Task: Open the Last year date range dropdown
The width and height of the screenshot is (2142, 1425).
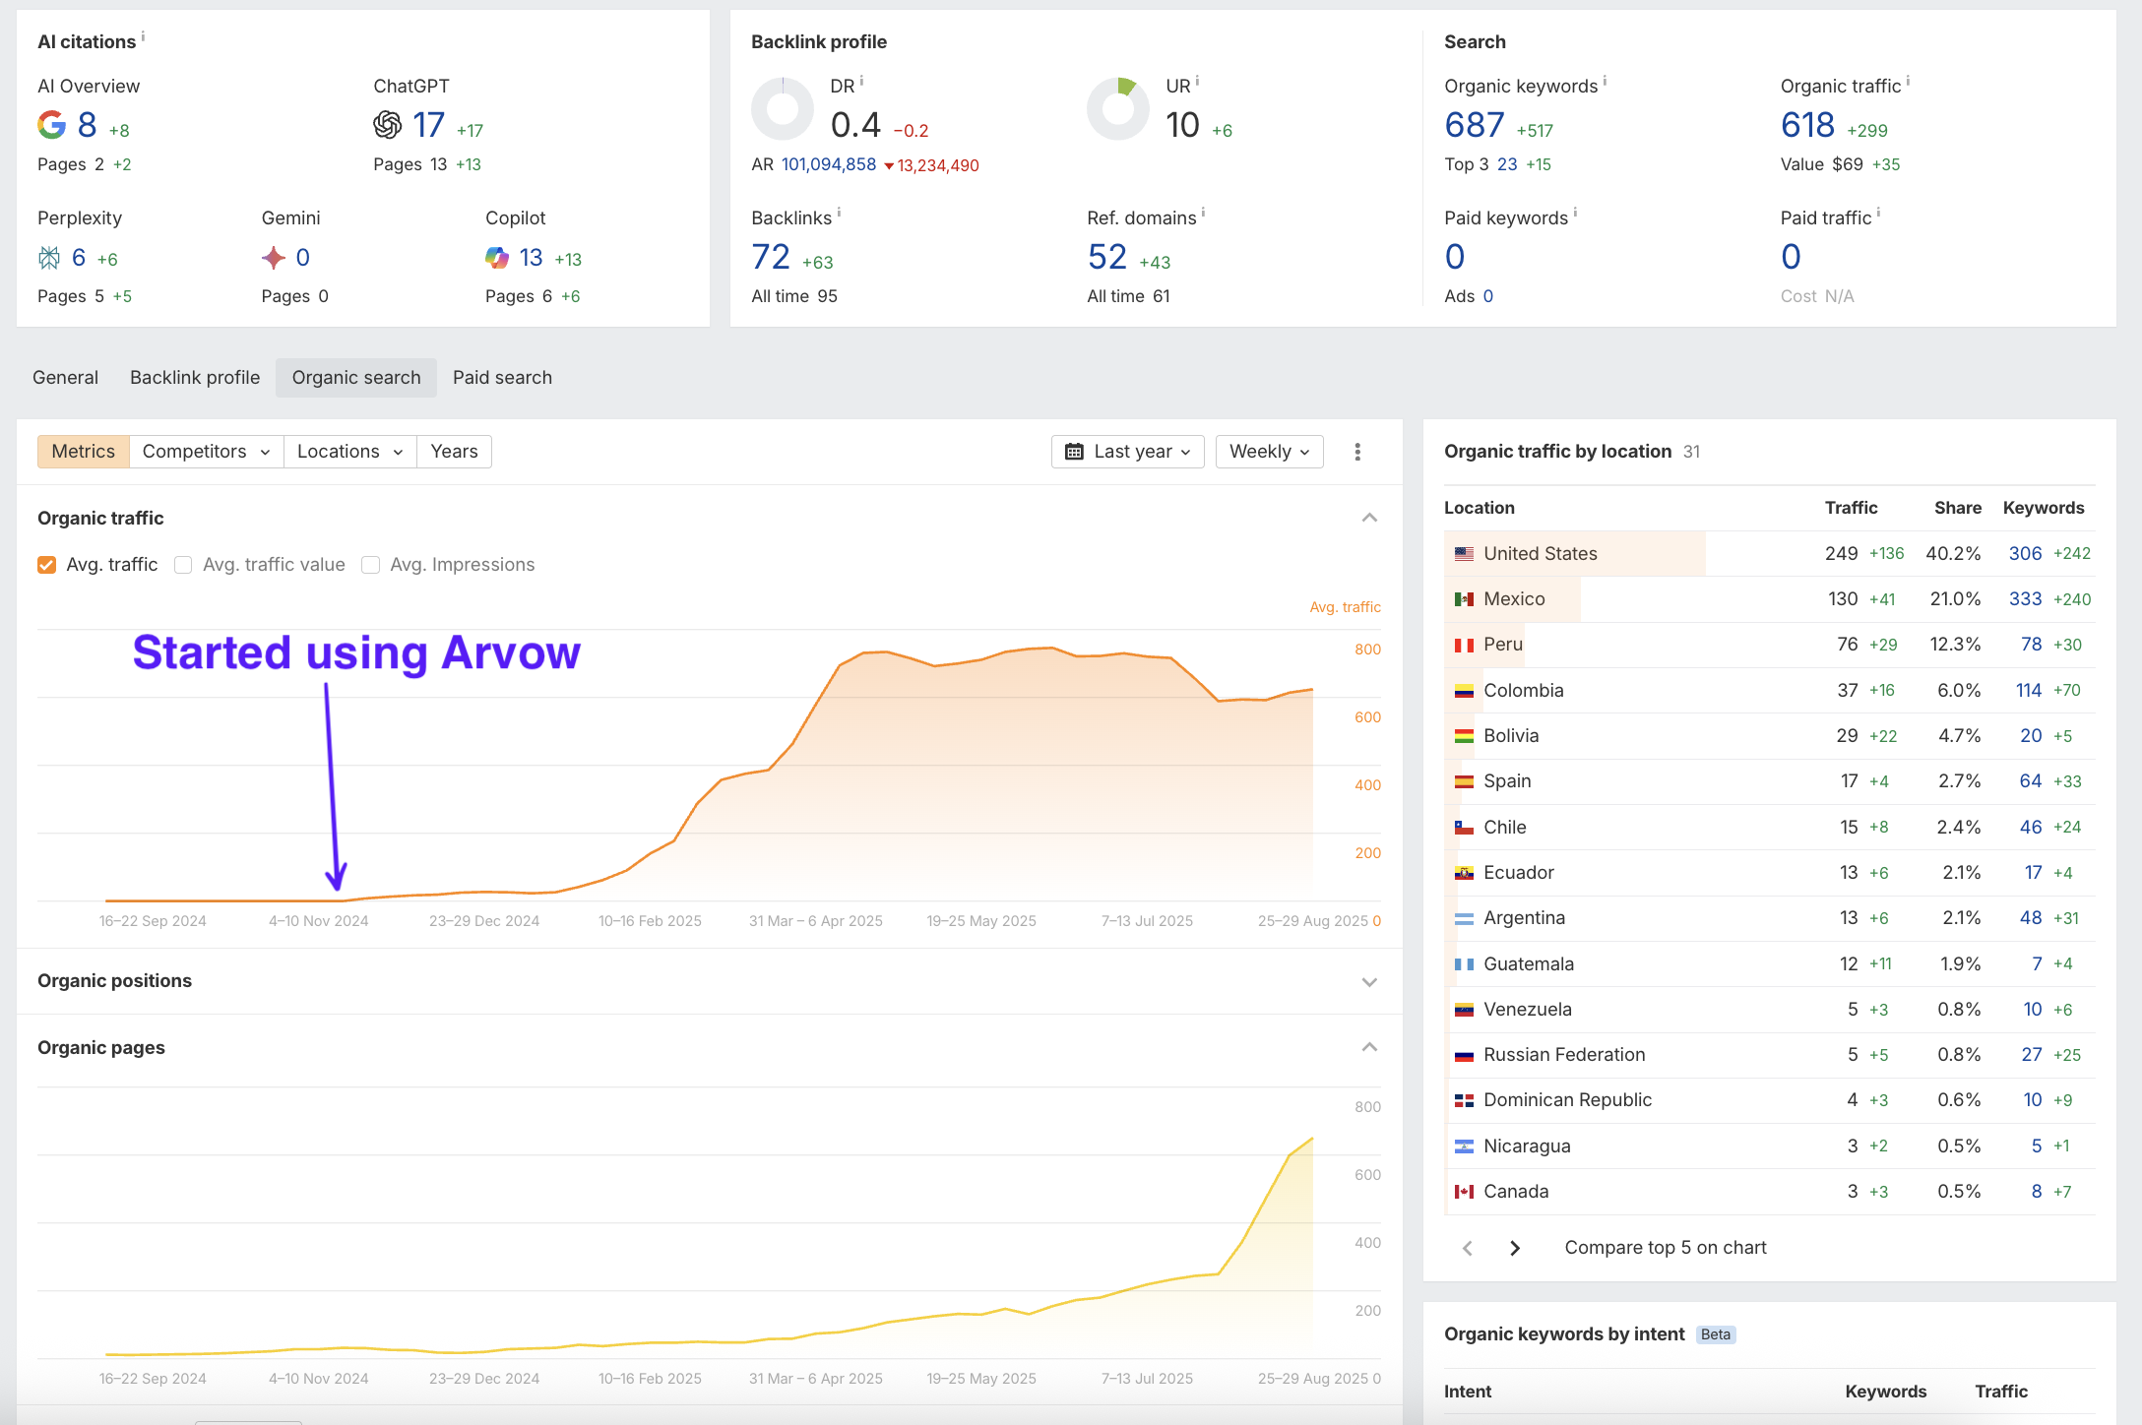Action: [x=1128, y=452]
